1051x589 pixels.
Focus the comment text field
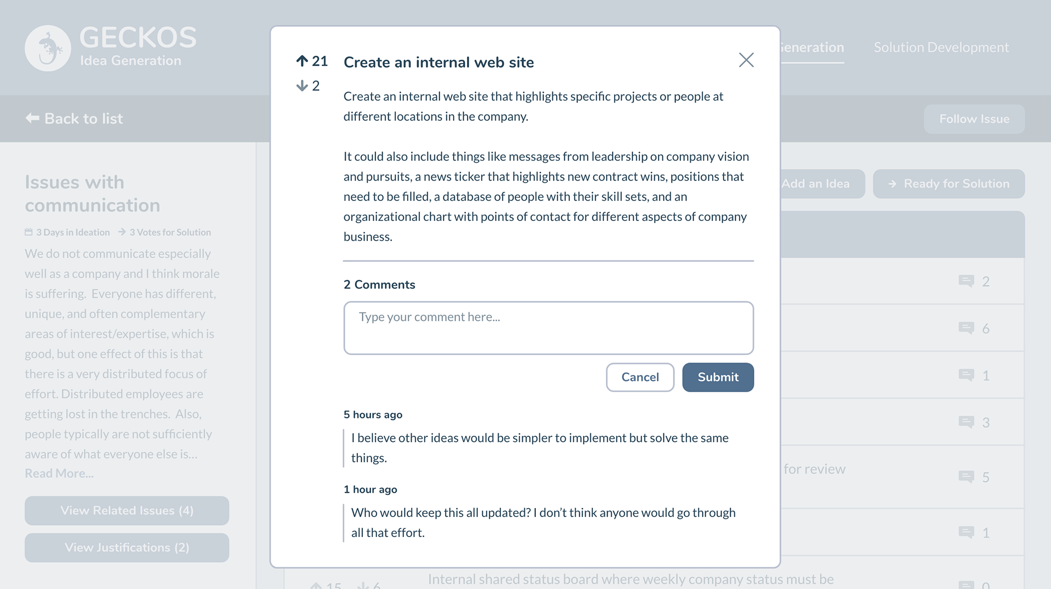[x=548, y=328]
